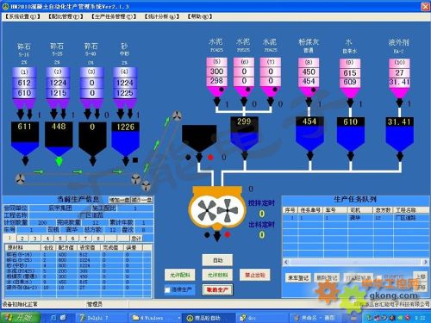Switch to batch tab 8
The width and height of the screenshot is (431, 323).
(98, 239)
